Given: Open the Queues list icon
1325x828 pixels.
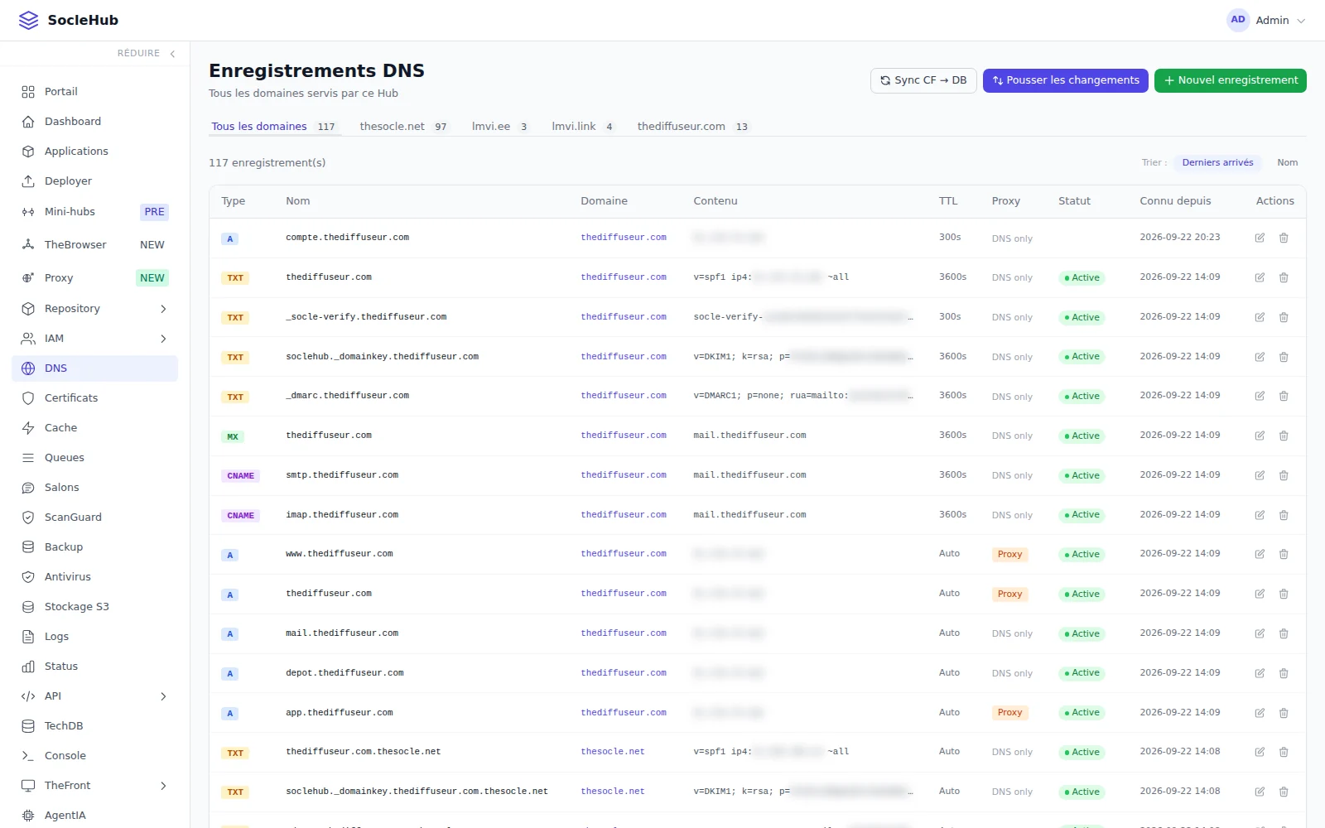Looking at the screenshot, I should coord(28,458).
